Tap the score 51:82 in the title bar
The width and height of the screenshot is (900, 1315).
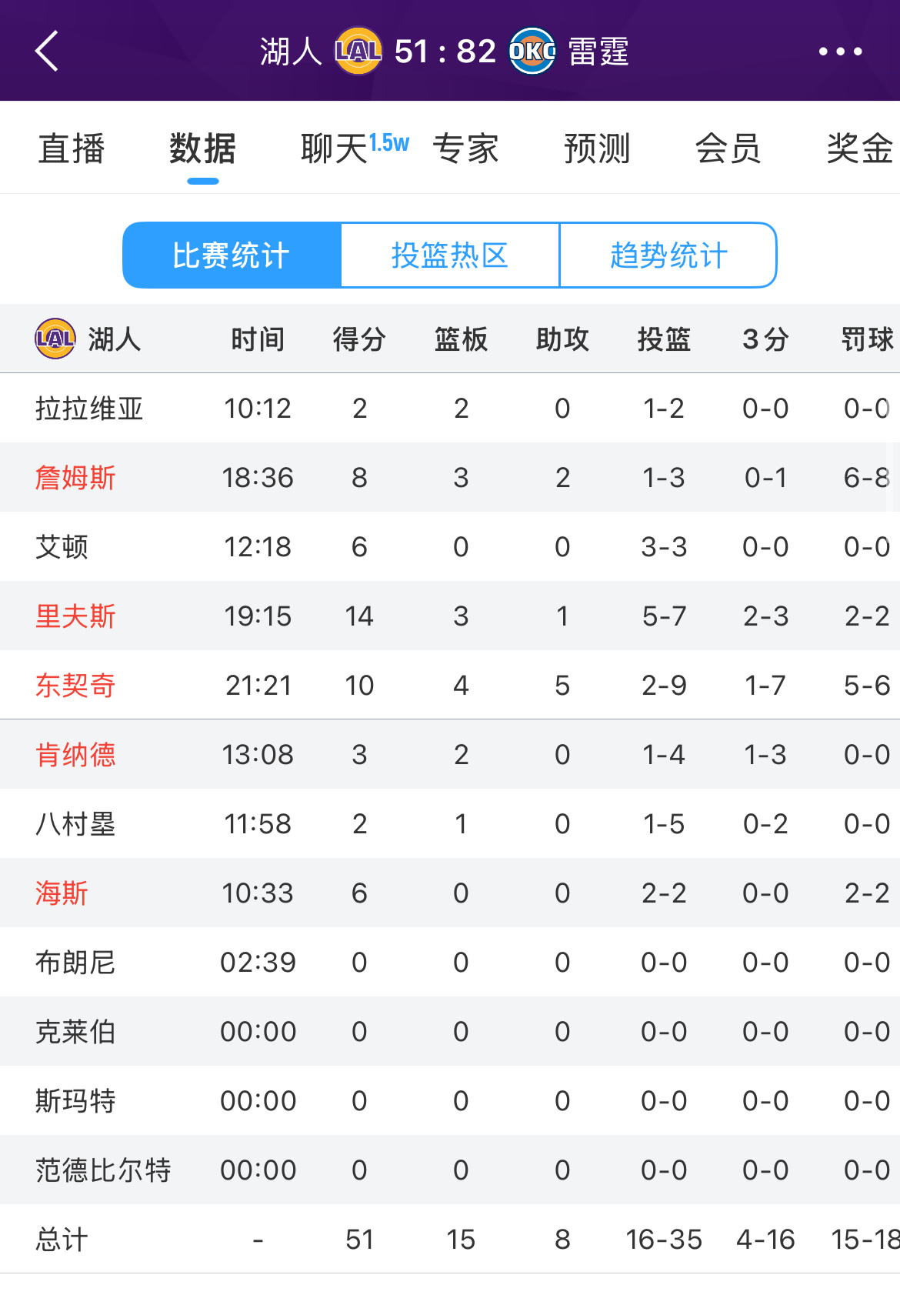click(446, 51)
